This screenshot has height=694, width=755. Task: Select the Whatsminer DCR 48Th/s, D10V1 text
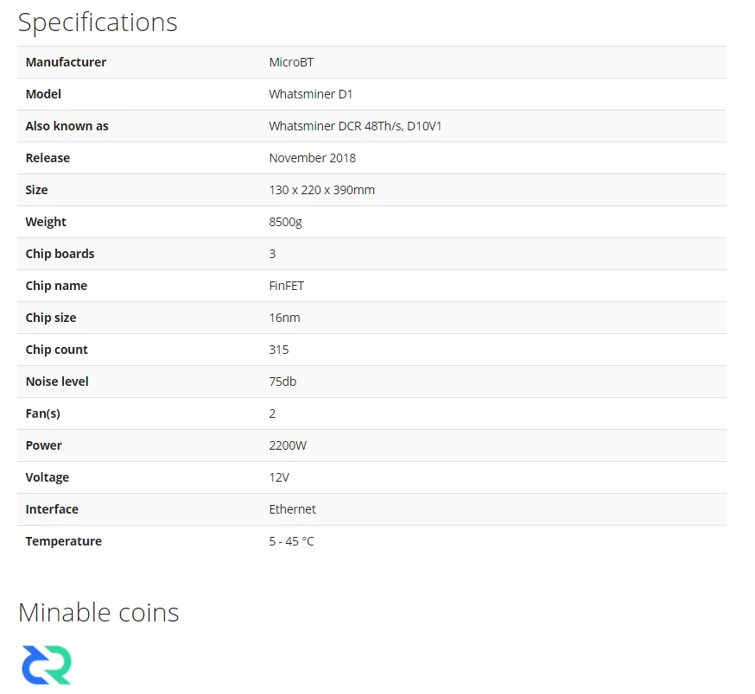click(x=355, y=126)
